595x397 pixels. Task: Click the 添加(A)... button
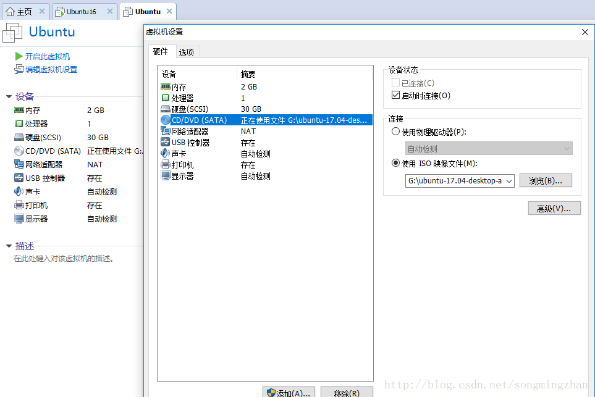tap(289, 392)
